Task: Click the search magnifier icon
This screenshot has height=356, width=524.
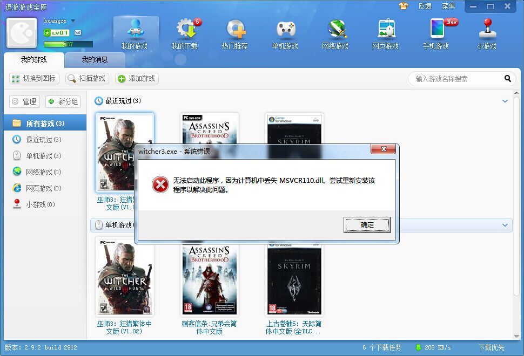Action: point(507,79)
